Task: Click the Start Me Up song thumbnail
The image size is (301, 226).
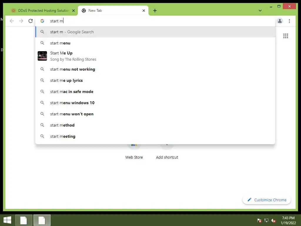Action: click(42, 56)
